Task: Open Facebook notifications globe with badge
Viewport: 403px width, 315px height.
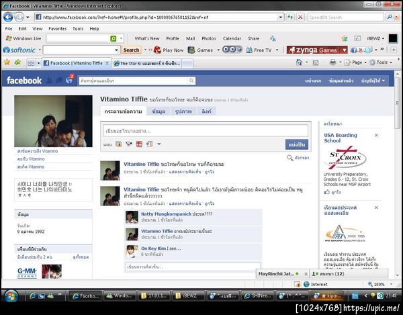Action: click(x=69, y=80)
